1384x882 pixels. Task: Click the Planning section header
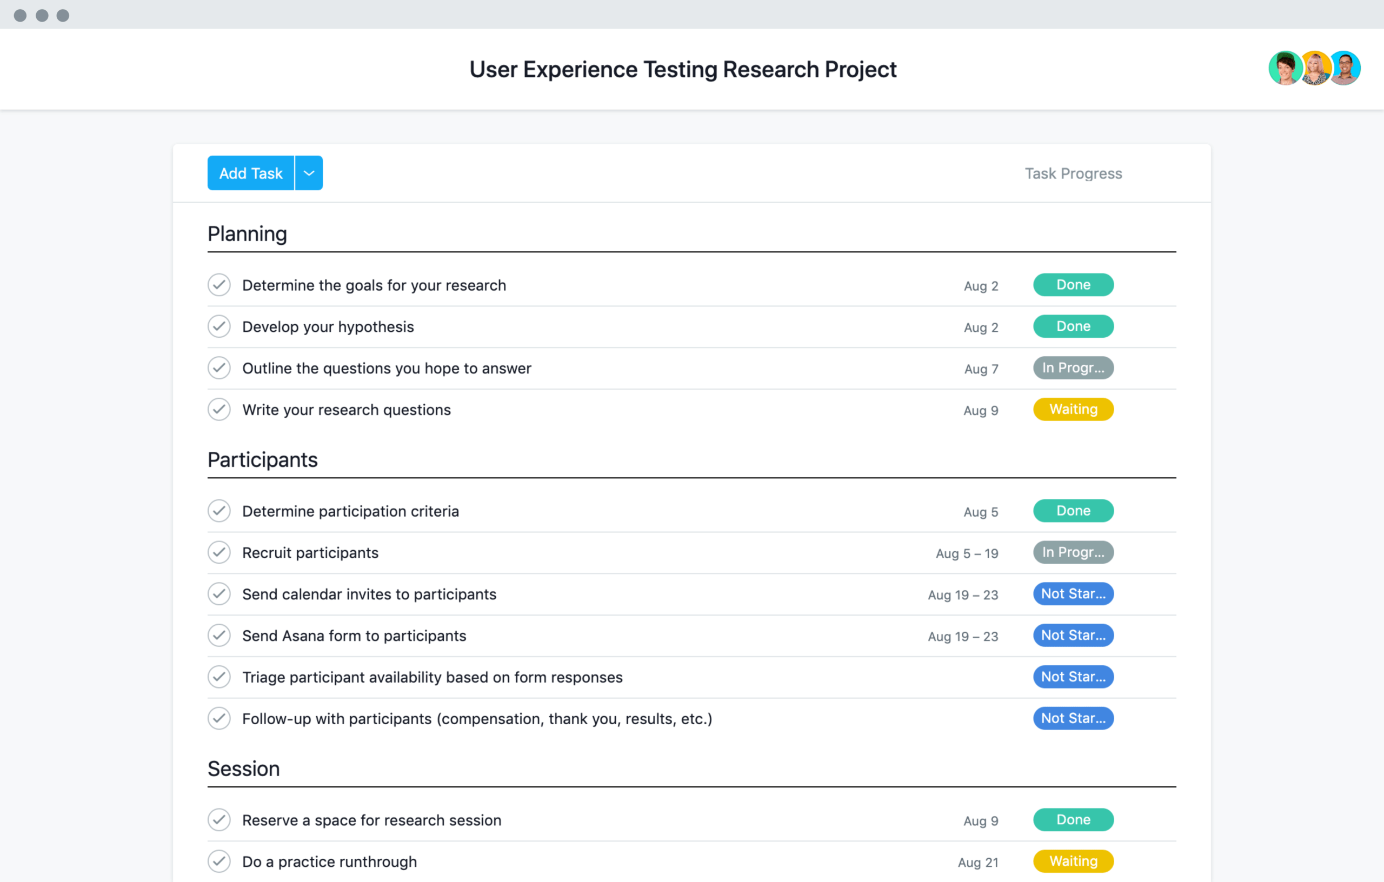click(x=247, y=233)
